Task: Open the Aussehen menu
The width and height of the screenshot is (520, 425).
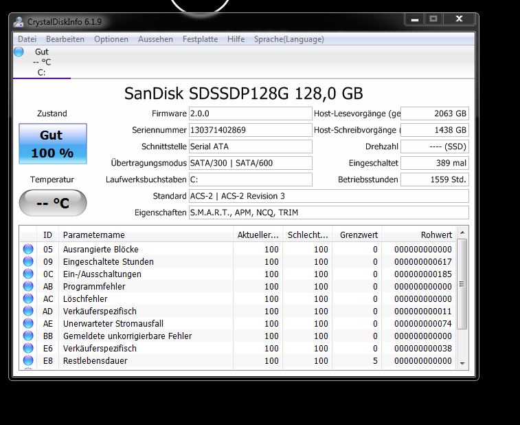Action: 155,39
